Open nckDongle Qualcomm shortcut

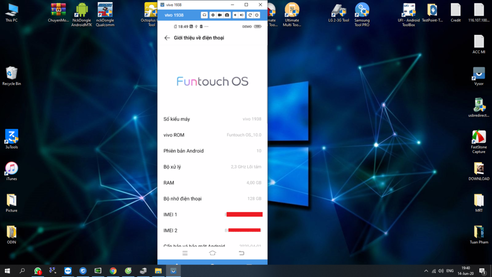point(105,14)
